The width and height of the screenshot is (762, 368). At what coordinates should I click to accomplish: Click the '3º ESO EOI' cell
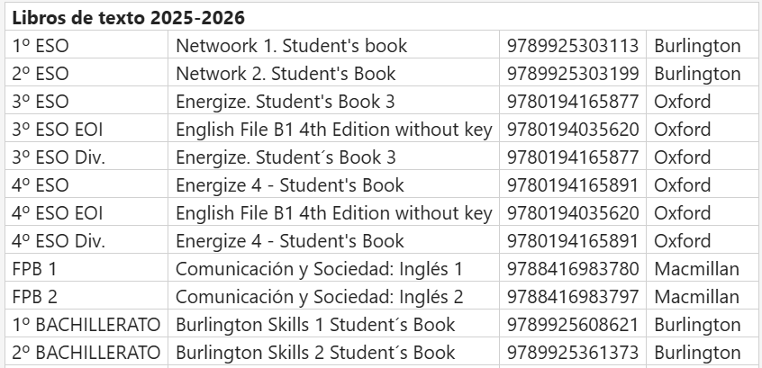tap(58, 130)
